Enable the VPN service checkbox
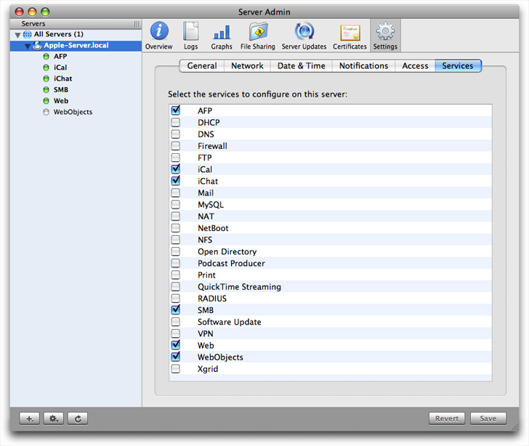Image resolution: width=529 pixels, height=446 pixels. tap(176, 333)
